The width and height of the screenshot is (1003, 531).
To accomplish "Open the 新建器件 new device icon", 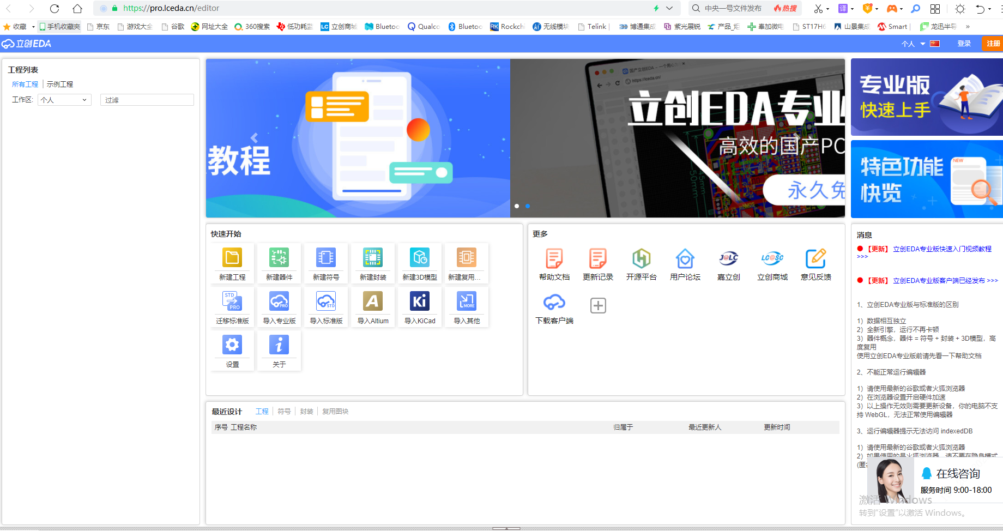I will pos(279,257).
